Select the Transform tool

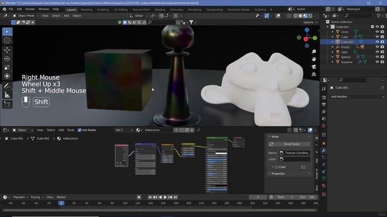pos(7,76)
